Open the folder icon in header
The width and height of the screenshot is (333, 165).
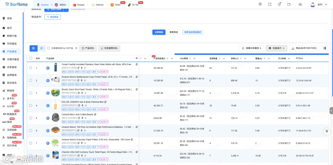point(289,4)
